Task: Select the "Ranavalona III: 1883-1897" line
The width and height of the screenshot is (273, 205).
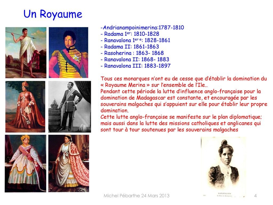Action: [135, 66]
